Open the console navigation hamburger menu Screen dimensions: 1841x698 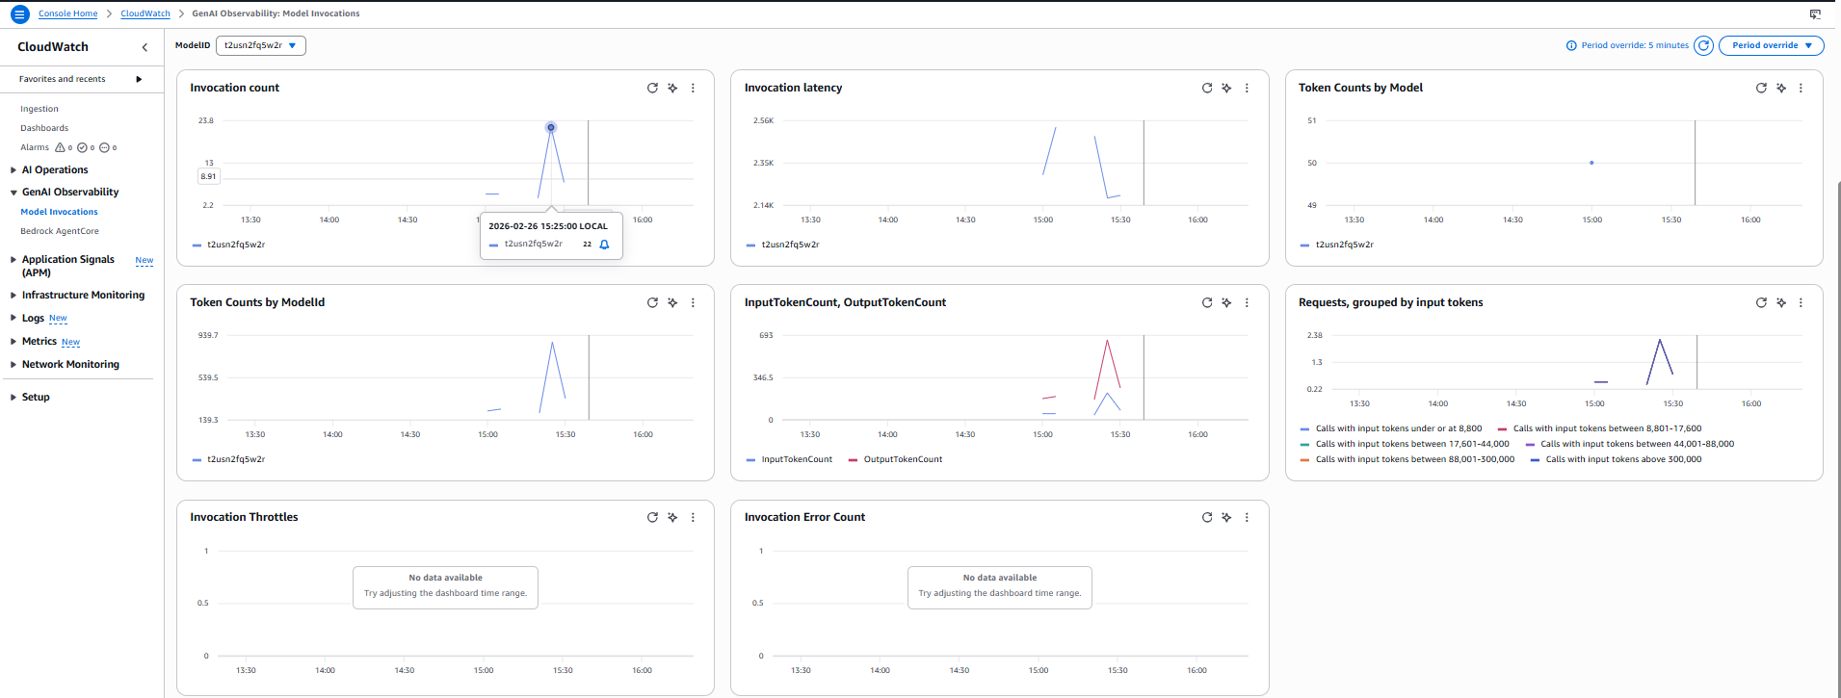pyautogui.click(x=19, y=14)
